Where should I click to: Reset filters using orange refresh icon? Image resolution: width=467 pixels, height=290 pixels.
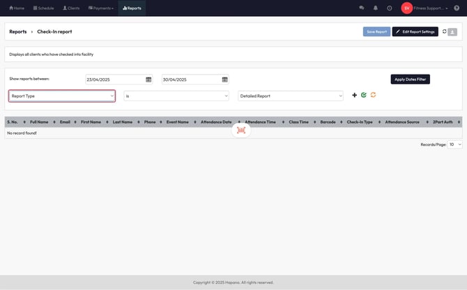(373, 96)
